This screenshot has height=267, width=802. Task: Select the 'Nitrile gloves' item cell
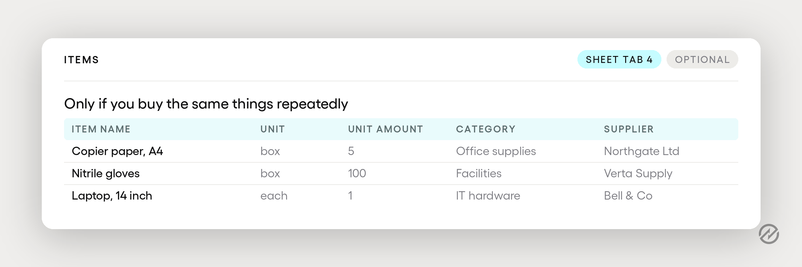pyautogui.click(x=105, y=173)
